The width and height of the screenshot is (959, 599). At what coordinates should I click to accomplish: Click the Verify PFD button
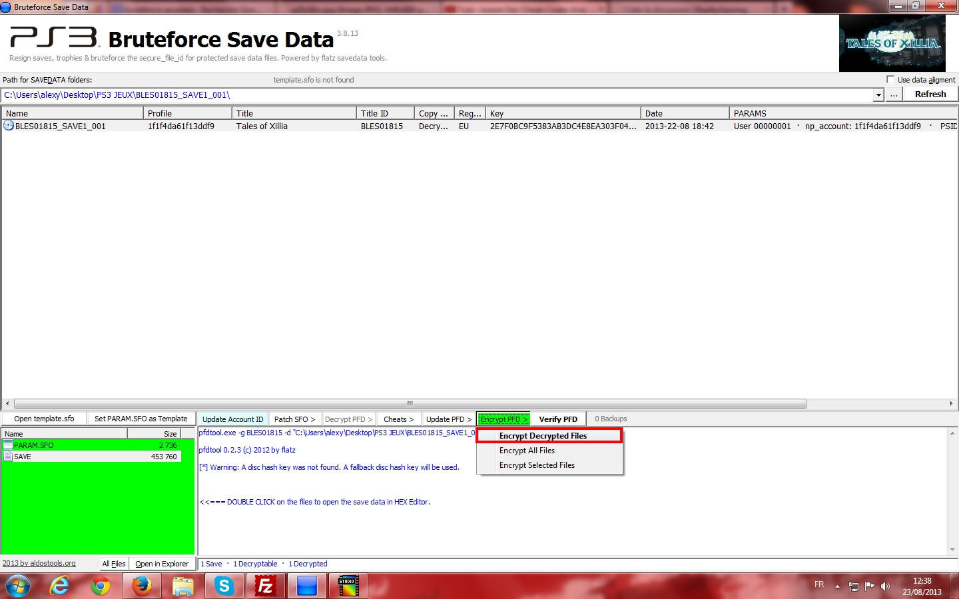pos(558,419)
